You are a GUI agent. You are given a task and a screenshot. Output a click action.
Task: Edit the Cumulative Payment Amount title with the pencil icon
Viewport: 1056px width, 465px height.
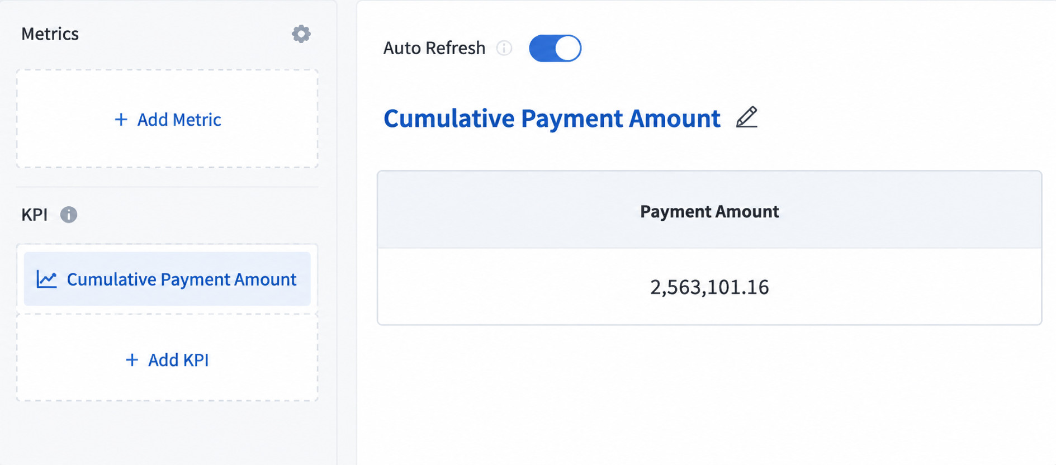click(x=746, y=117)
